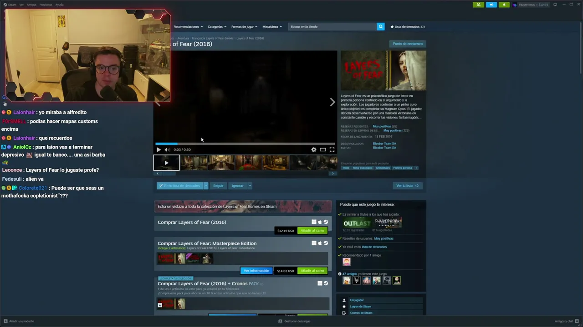Open the green notifications bell
The width and height of the screenshot is (583, 327).
tap(504, 5)
